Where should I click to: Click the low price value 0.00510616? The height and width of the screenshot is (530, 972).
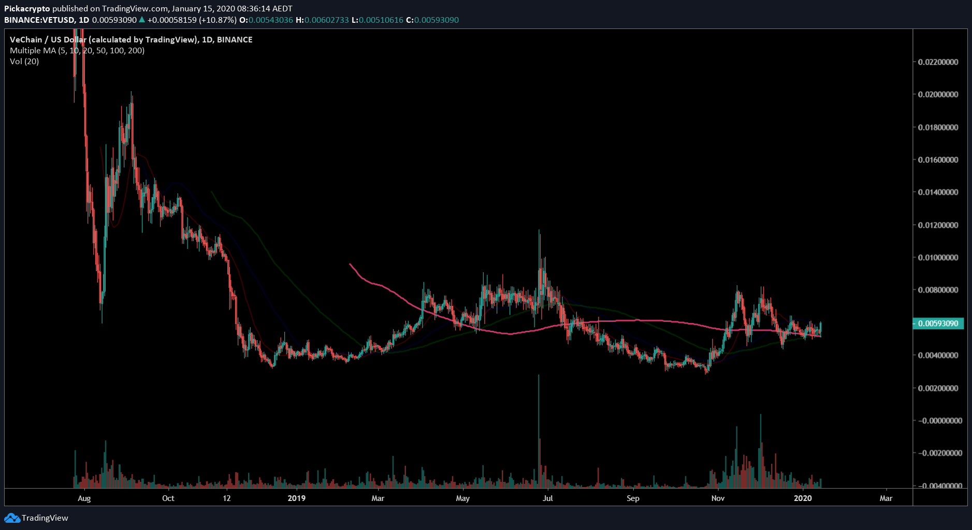(x=381, y=20)
